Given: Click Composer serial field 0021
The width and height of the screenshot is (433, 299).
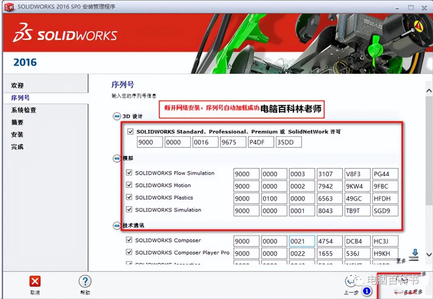Looking at the screenshot, I should (302, 241).
